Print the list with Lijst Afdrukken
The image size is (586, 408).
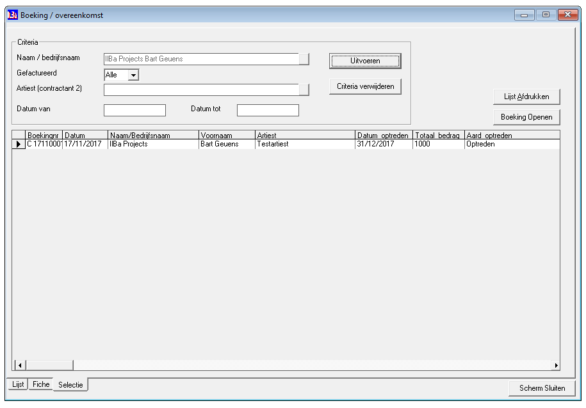point(526,97)
